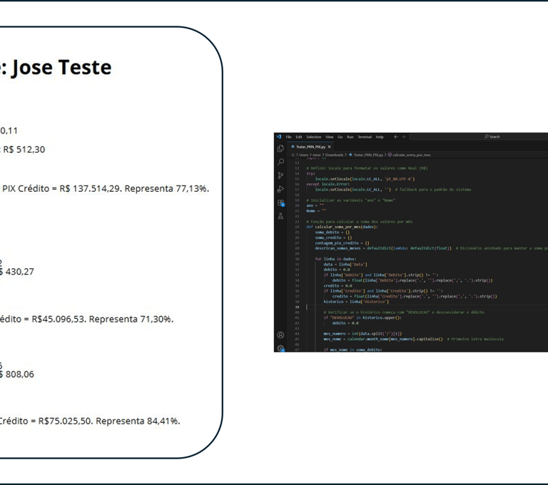Open the Manage gear icon
548x485 pixels.
point(280,348)
